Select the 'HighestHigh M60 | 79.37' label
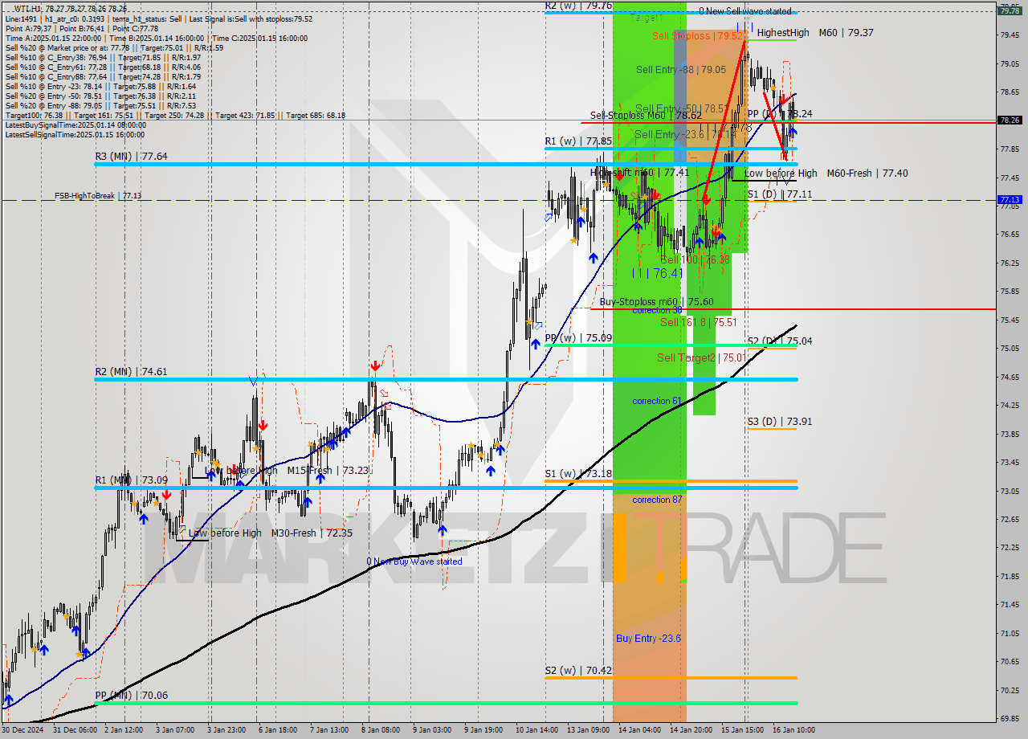This screenshot has height=739, width=1028. point(815,33)
